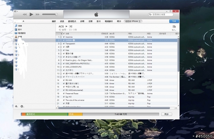
Task: Click the Apple logo in the display area
Action: 96,14
